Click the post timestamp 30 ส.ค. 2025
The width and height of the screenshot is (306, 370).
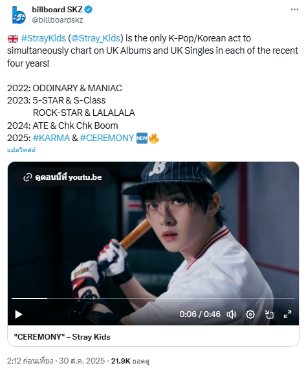click(82, 361)
